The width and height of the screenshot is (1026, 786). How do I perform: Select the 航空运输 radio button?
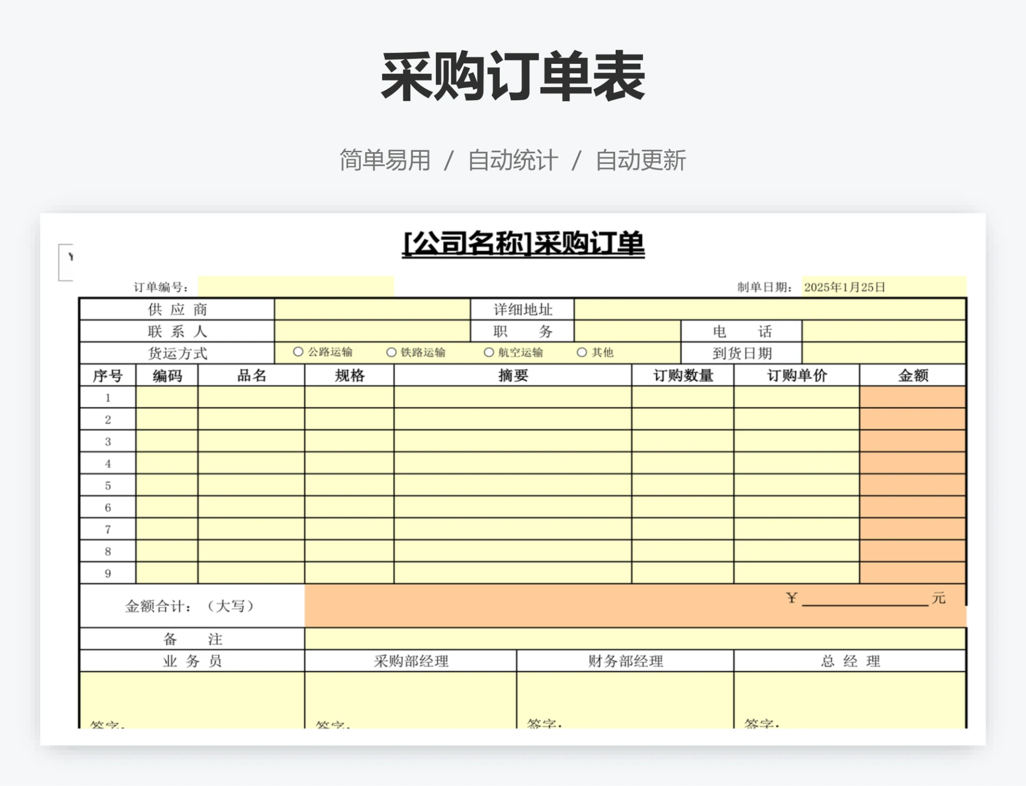[489, 352]
